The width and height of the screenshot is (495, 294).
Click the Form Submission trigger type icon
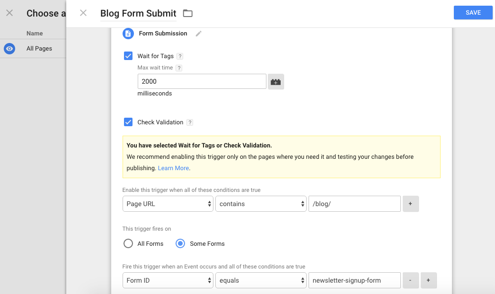(128, 34)
